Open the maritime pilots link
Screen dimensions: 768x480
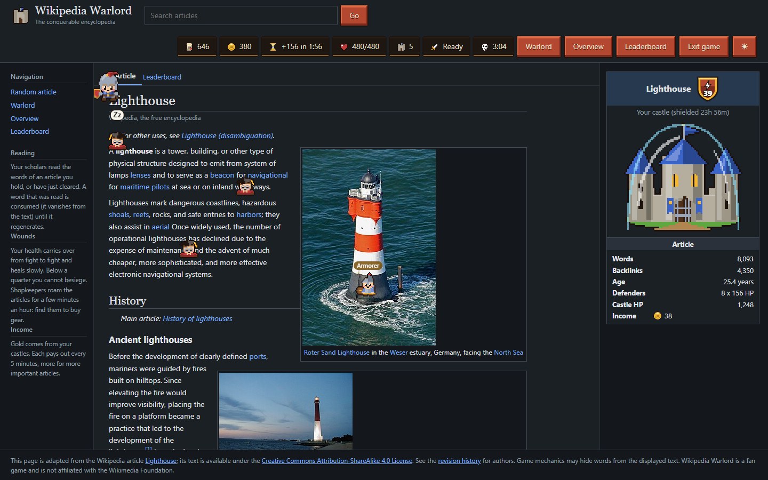click(x=145, y=187)
